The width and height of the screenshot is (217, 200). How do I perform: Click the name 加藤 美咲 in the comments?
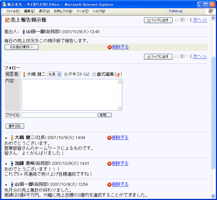tap(25, 163)
